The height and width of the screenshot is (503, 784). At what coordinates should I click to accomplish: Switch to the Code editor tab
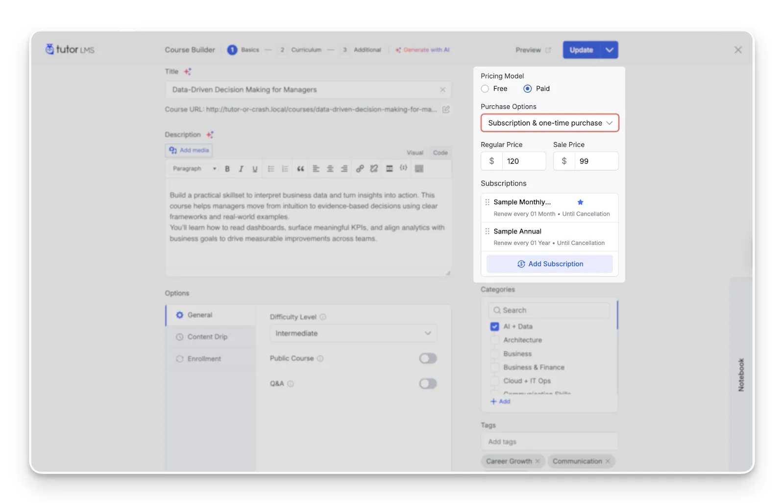[440, 153]
